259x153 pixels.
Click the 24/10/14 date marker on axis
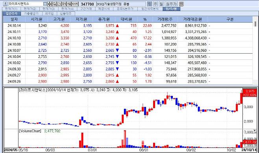(x=249, y=150)
